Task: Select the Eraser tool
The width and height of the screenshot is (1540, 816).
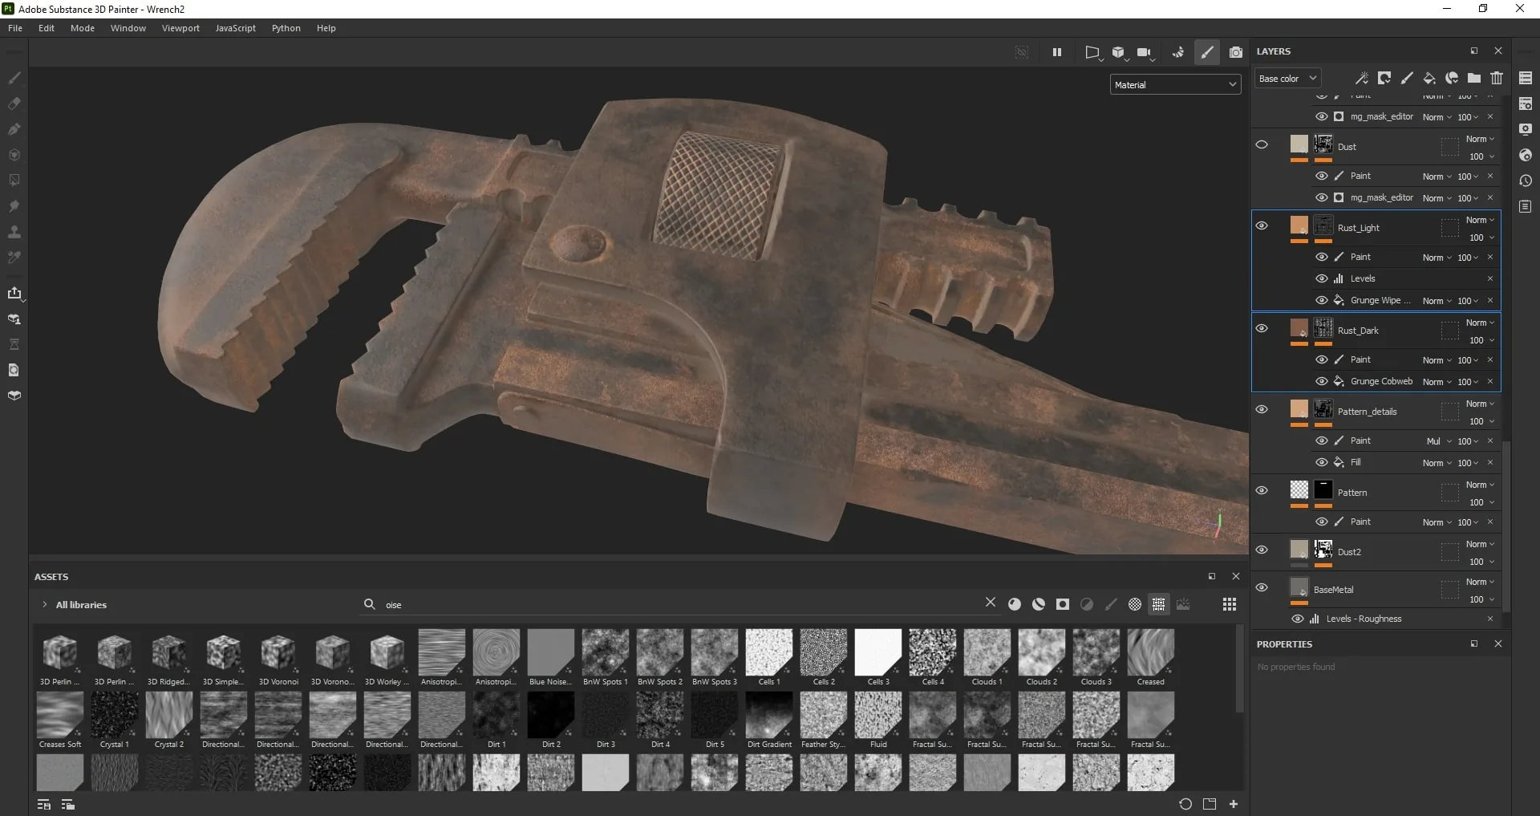Action: (14, 104)
